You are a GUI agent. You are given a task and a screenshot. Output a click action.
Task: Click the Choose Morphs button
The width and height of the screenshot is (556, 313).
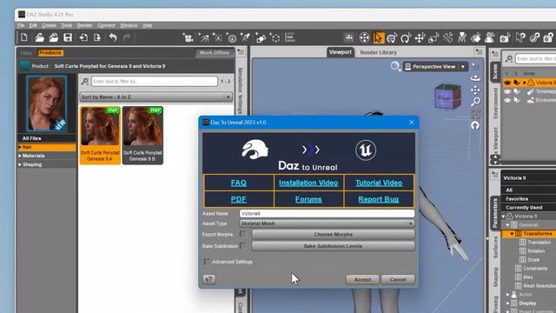click(x=333, y=234)
